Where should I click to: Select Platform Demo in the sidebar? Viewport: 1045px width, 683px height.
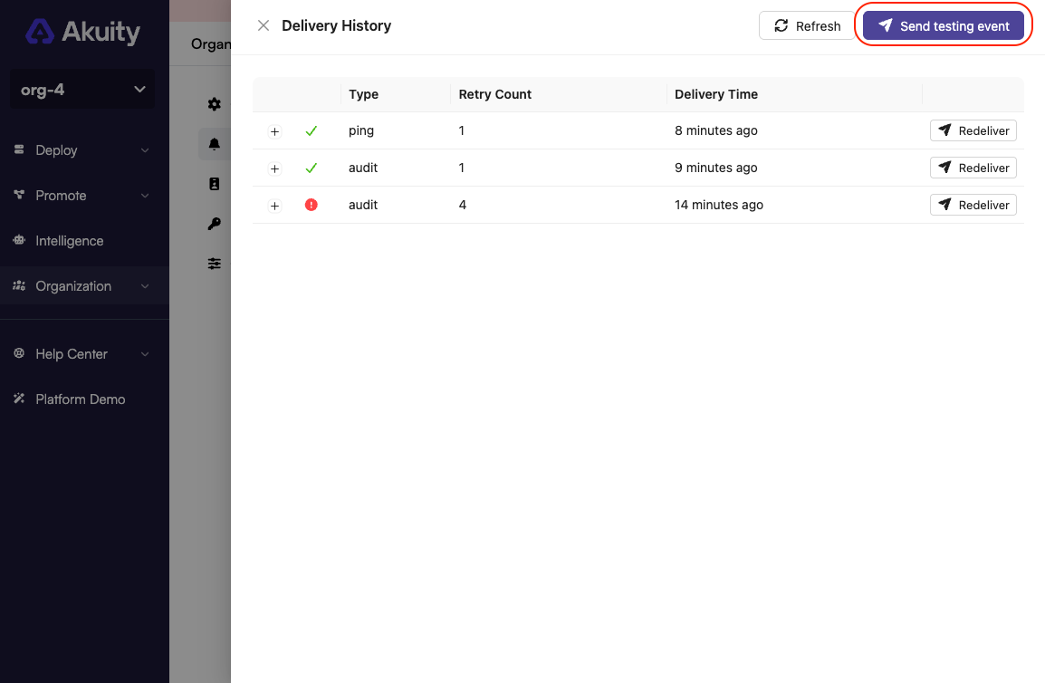pyautogui.click(x=80, y=399)
